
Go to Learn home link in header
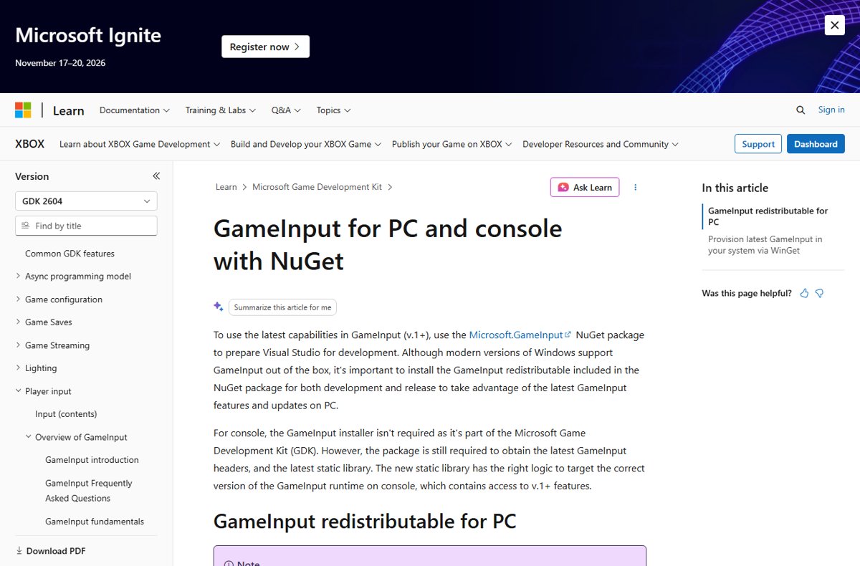(69, 110)
